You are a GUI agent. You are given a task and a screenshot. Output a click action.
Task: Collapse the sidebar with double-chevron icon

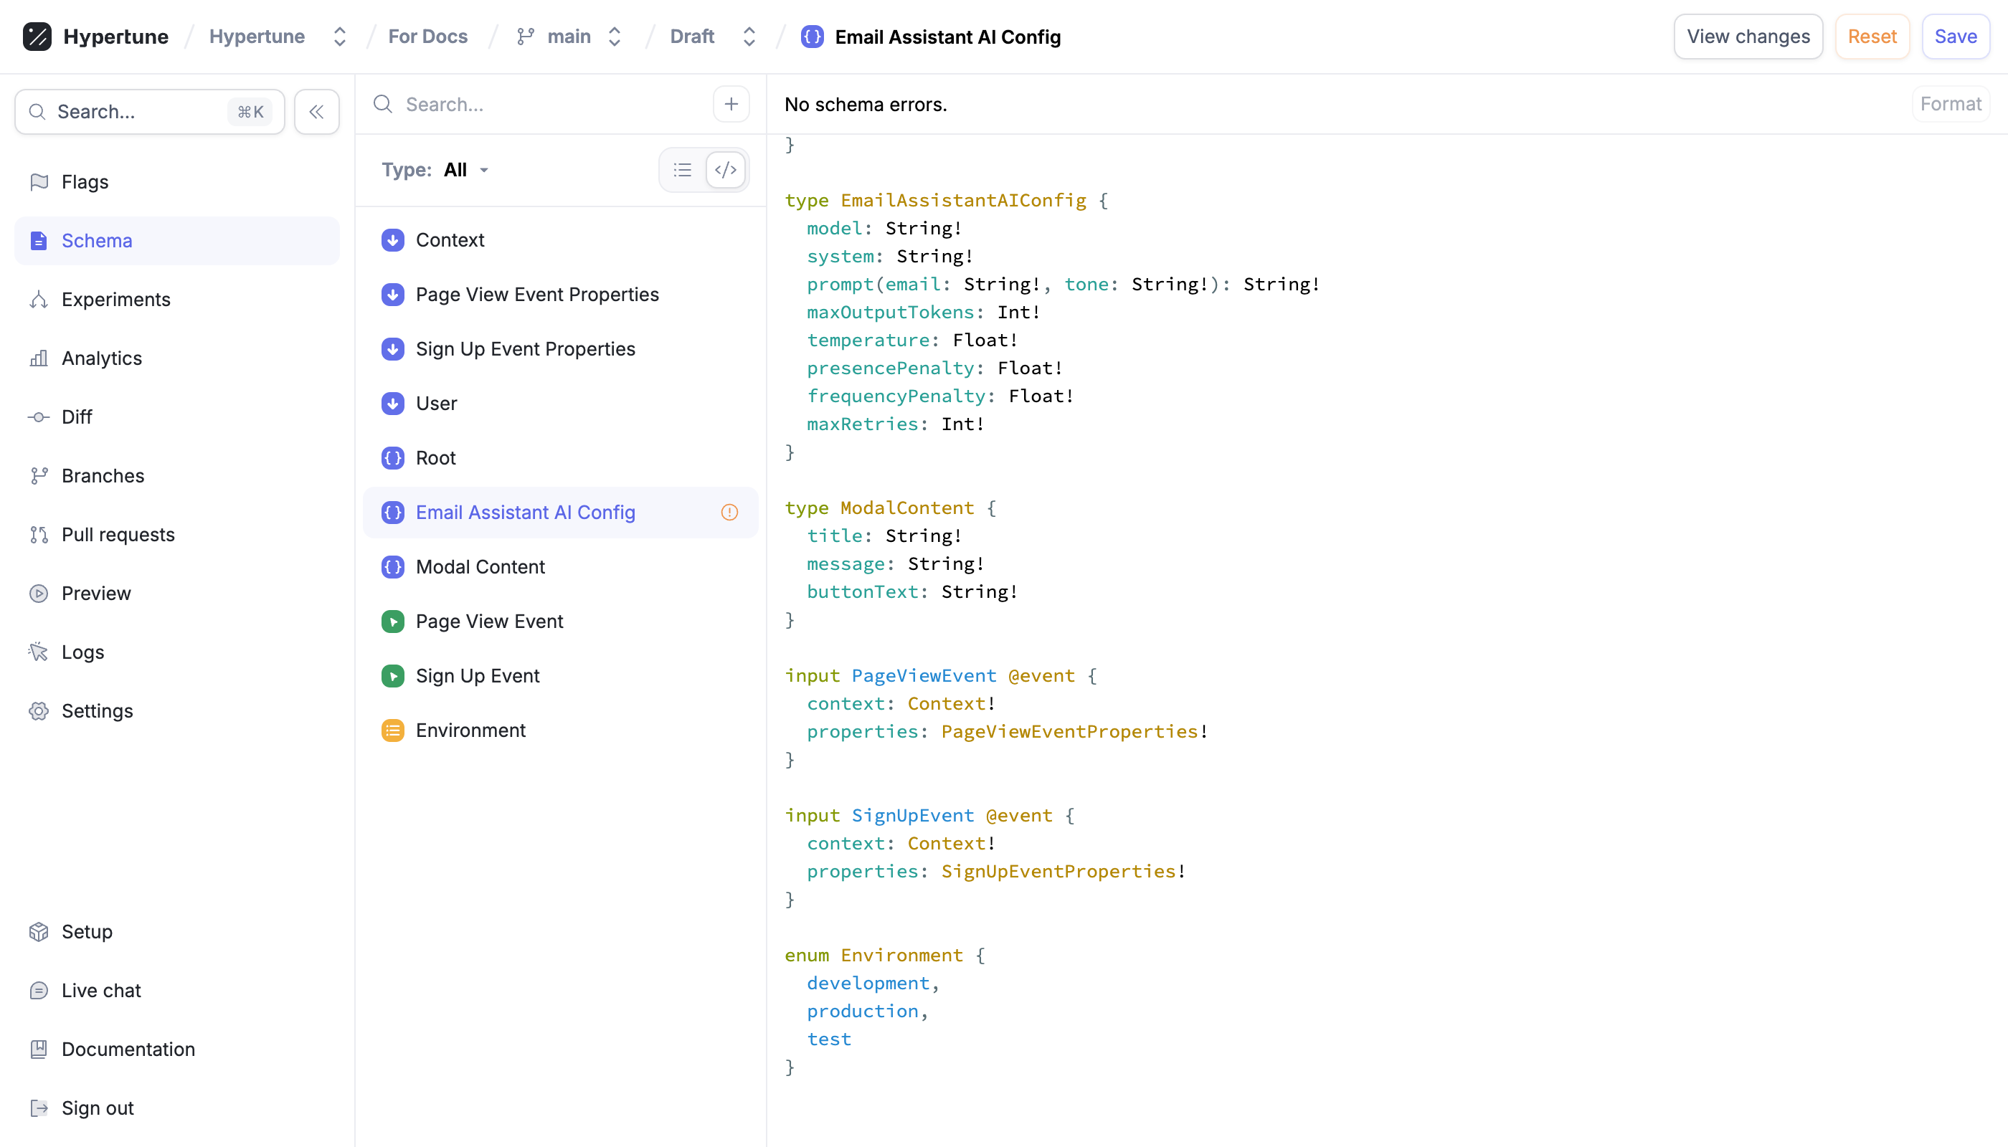click(316, 112)
